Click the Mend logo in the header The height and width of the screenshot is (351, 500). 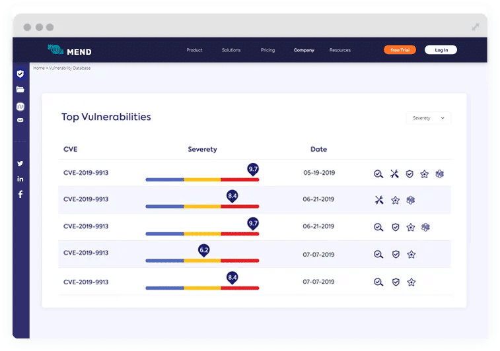70,50
